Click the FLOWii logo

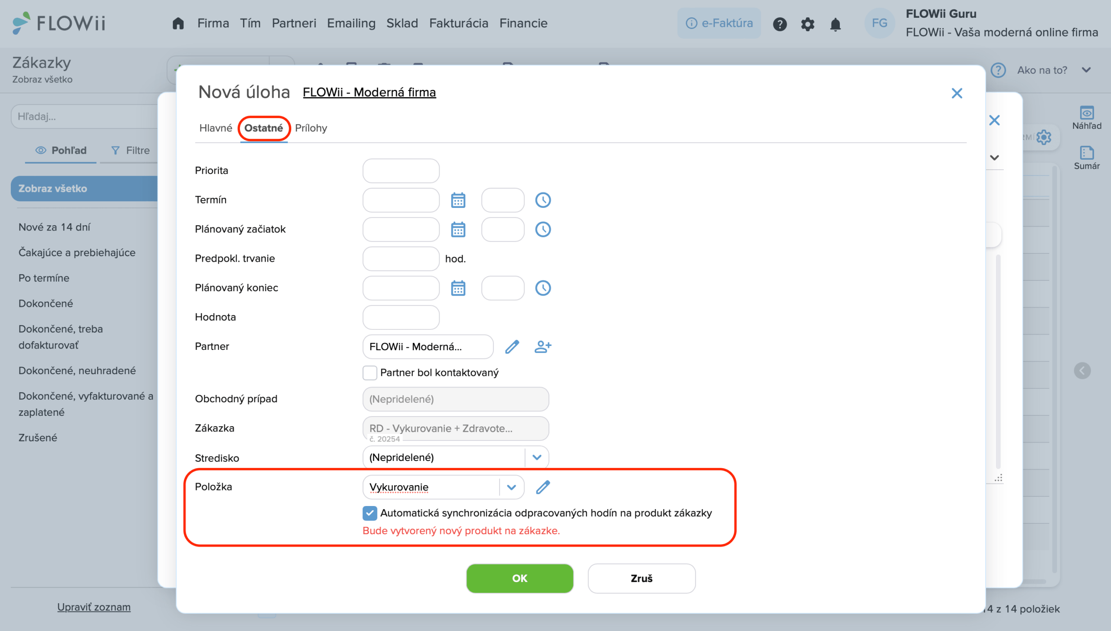(59, 23)
